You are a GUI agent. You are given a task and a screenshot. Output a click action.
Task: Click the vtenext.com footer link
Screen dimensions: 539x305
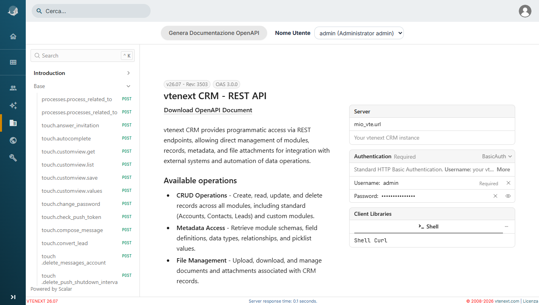pyautogui.click(x=507, y=301)
